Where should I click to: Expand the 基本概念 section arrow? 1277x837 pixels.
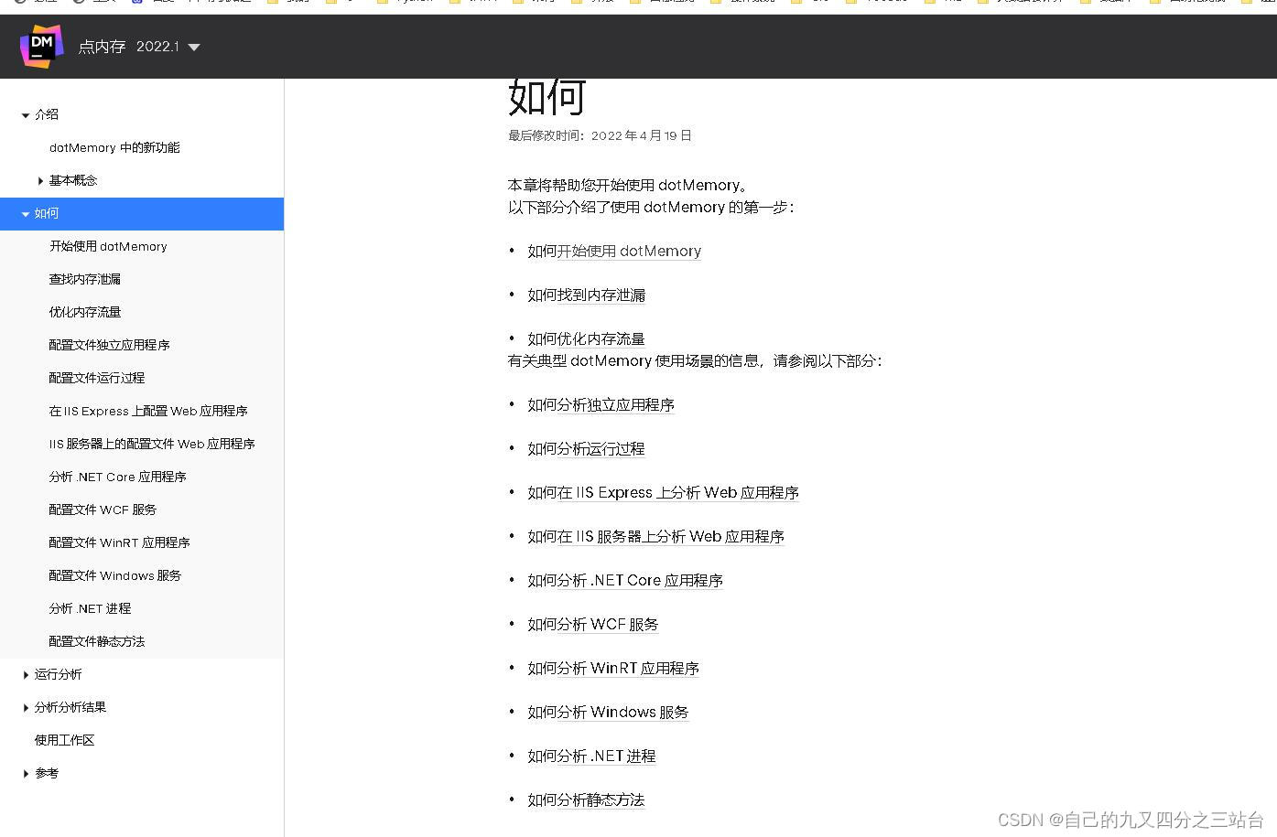point(40,181)
